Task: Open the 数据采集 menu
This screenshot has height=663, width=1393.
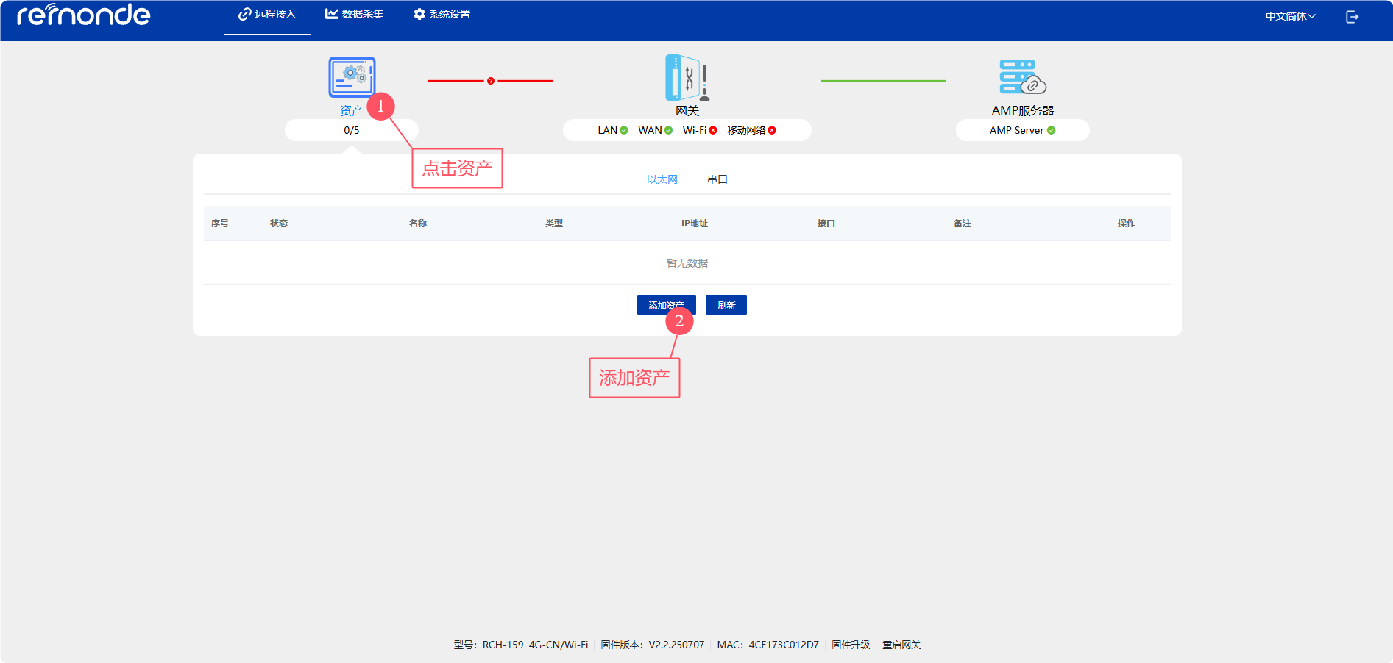Action: 355,15
